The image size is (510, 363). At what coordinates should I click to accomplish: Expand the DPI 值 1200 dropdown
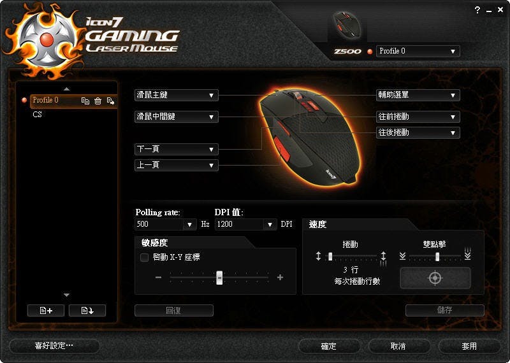click(245, 224)
